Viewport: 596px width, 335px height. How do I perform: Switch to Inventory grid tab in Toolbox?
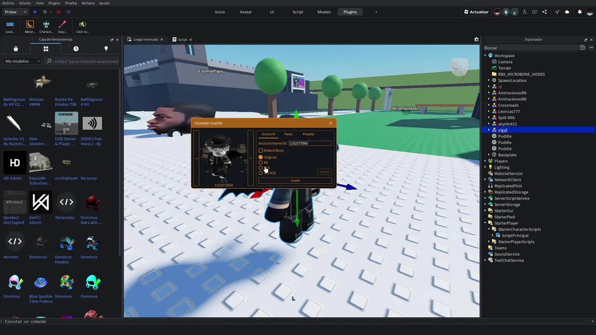[x=46, y=48]
